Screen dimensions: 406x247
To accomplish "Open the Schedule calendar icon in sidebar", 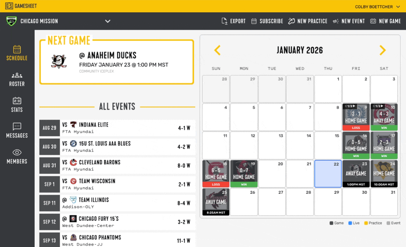I will 17,49.
